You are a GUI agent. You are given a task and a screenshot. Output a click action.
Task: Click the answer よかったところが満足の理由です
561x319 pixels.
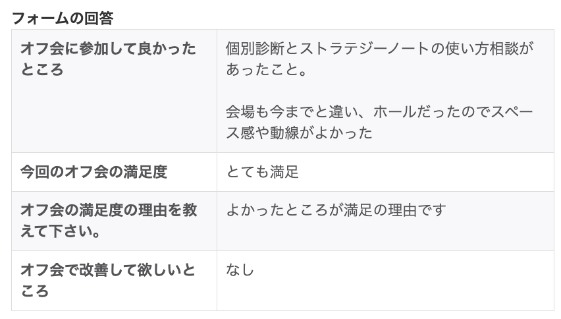pos(336,210)
